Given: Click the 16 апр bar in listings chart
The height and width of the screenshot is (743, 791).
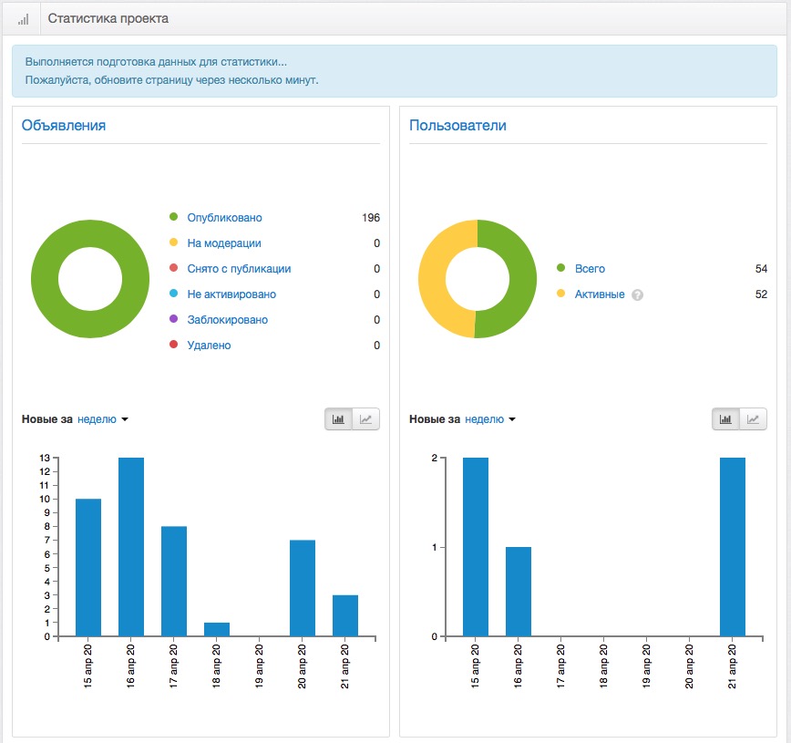Looking at the screenshot, I should pos(131,547).
